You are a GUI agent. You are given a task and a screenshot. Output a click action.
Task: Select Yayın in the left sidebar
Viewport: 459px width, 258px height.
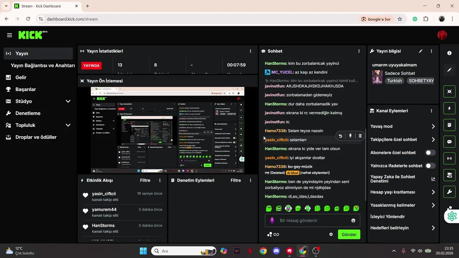pos(39,53)
